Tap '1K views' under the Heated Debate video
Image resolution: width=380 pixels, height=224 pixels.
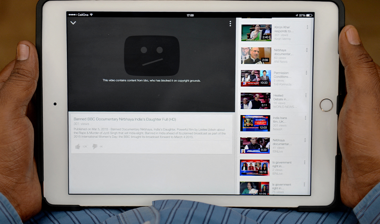[279, 103]
